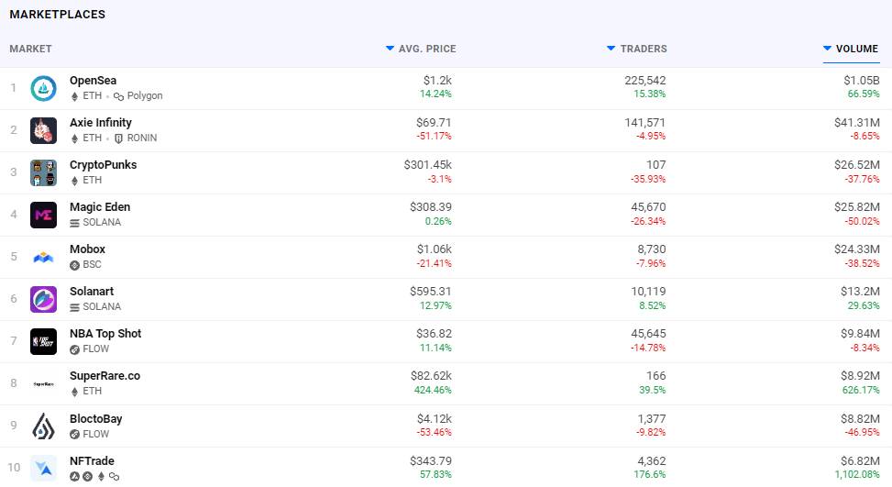
Task: Click the BSC chain icon under Mobox
Action: point(74,265)
